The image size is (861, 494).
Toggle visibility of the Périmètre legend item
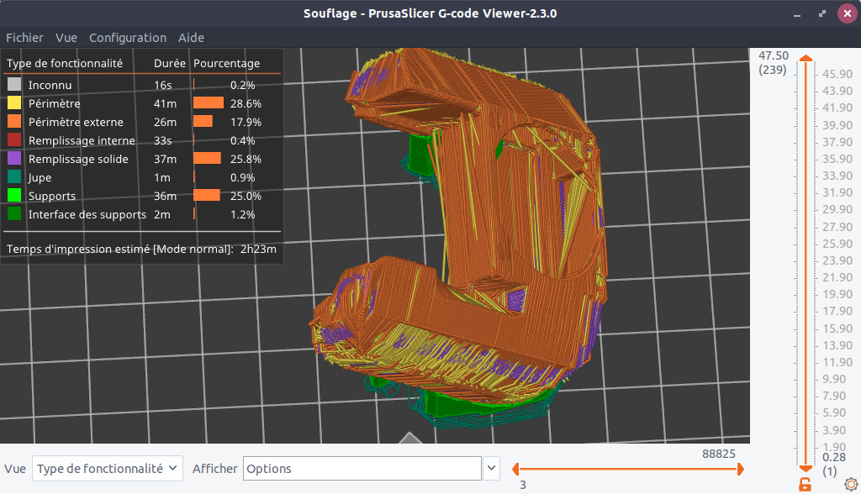pos(54,103)
